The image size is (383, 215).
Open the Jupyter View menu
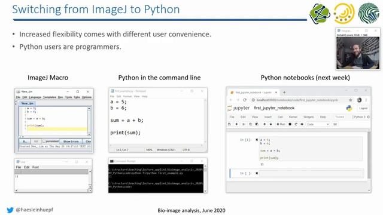255,117
